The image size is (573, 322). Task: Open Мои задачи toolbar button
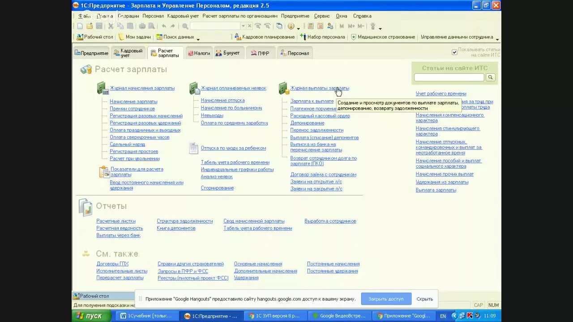(x=134, y=37)
